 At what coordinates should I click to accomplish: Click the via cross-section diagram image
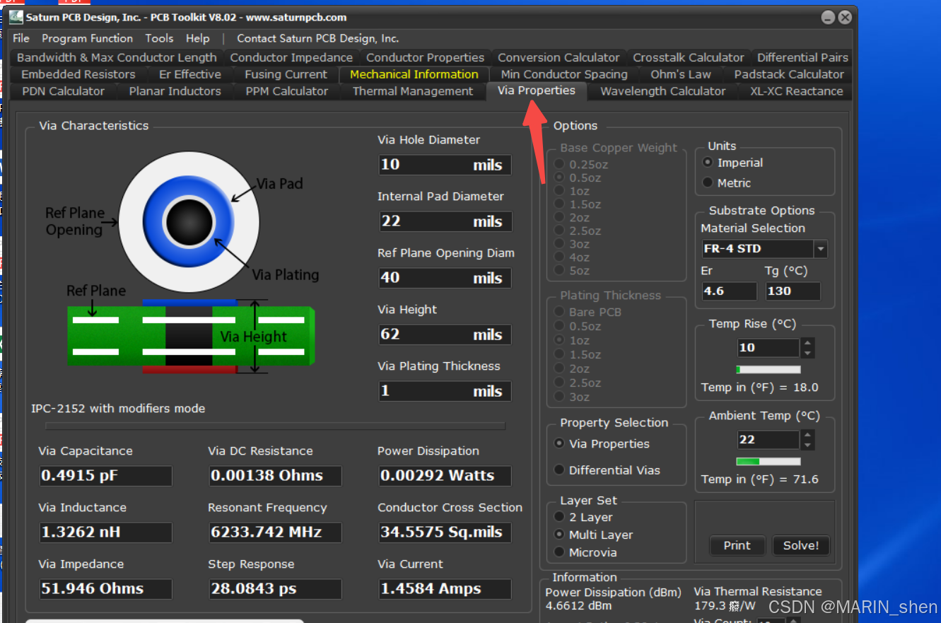coord(191,336)
